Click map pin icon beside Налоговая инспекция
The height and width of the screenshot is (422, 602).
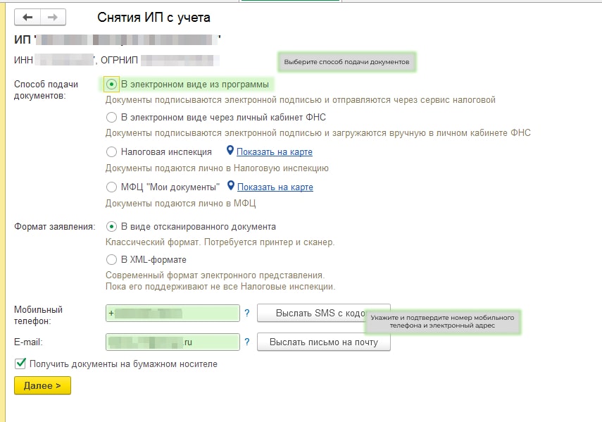(230, 151)
